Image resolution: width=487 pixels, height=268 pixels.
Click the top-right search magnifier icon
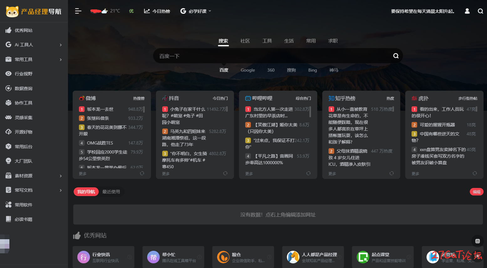click(x=480, y=11)
